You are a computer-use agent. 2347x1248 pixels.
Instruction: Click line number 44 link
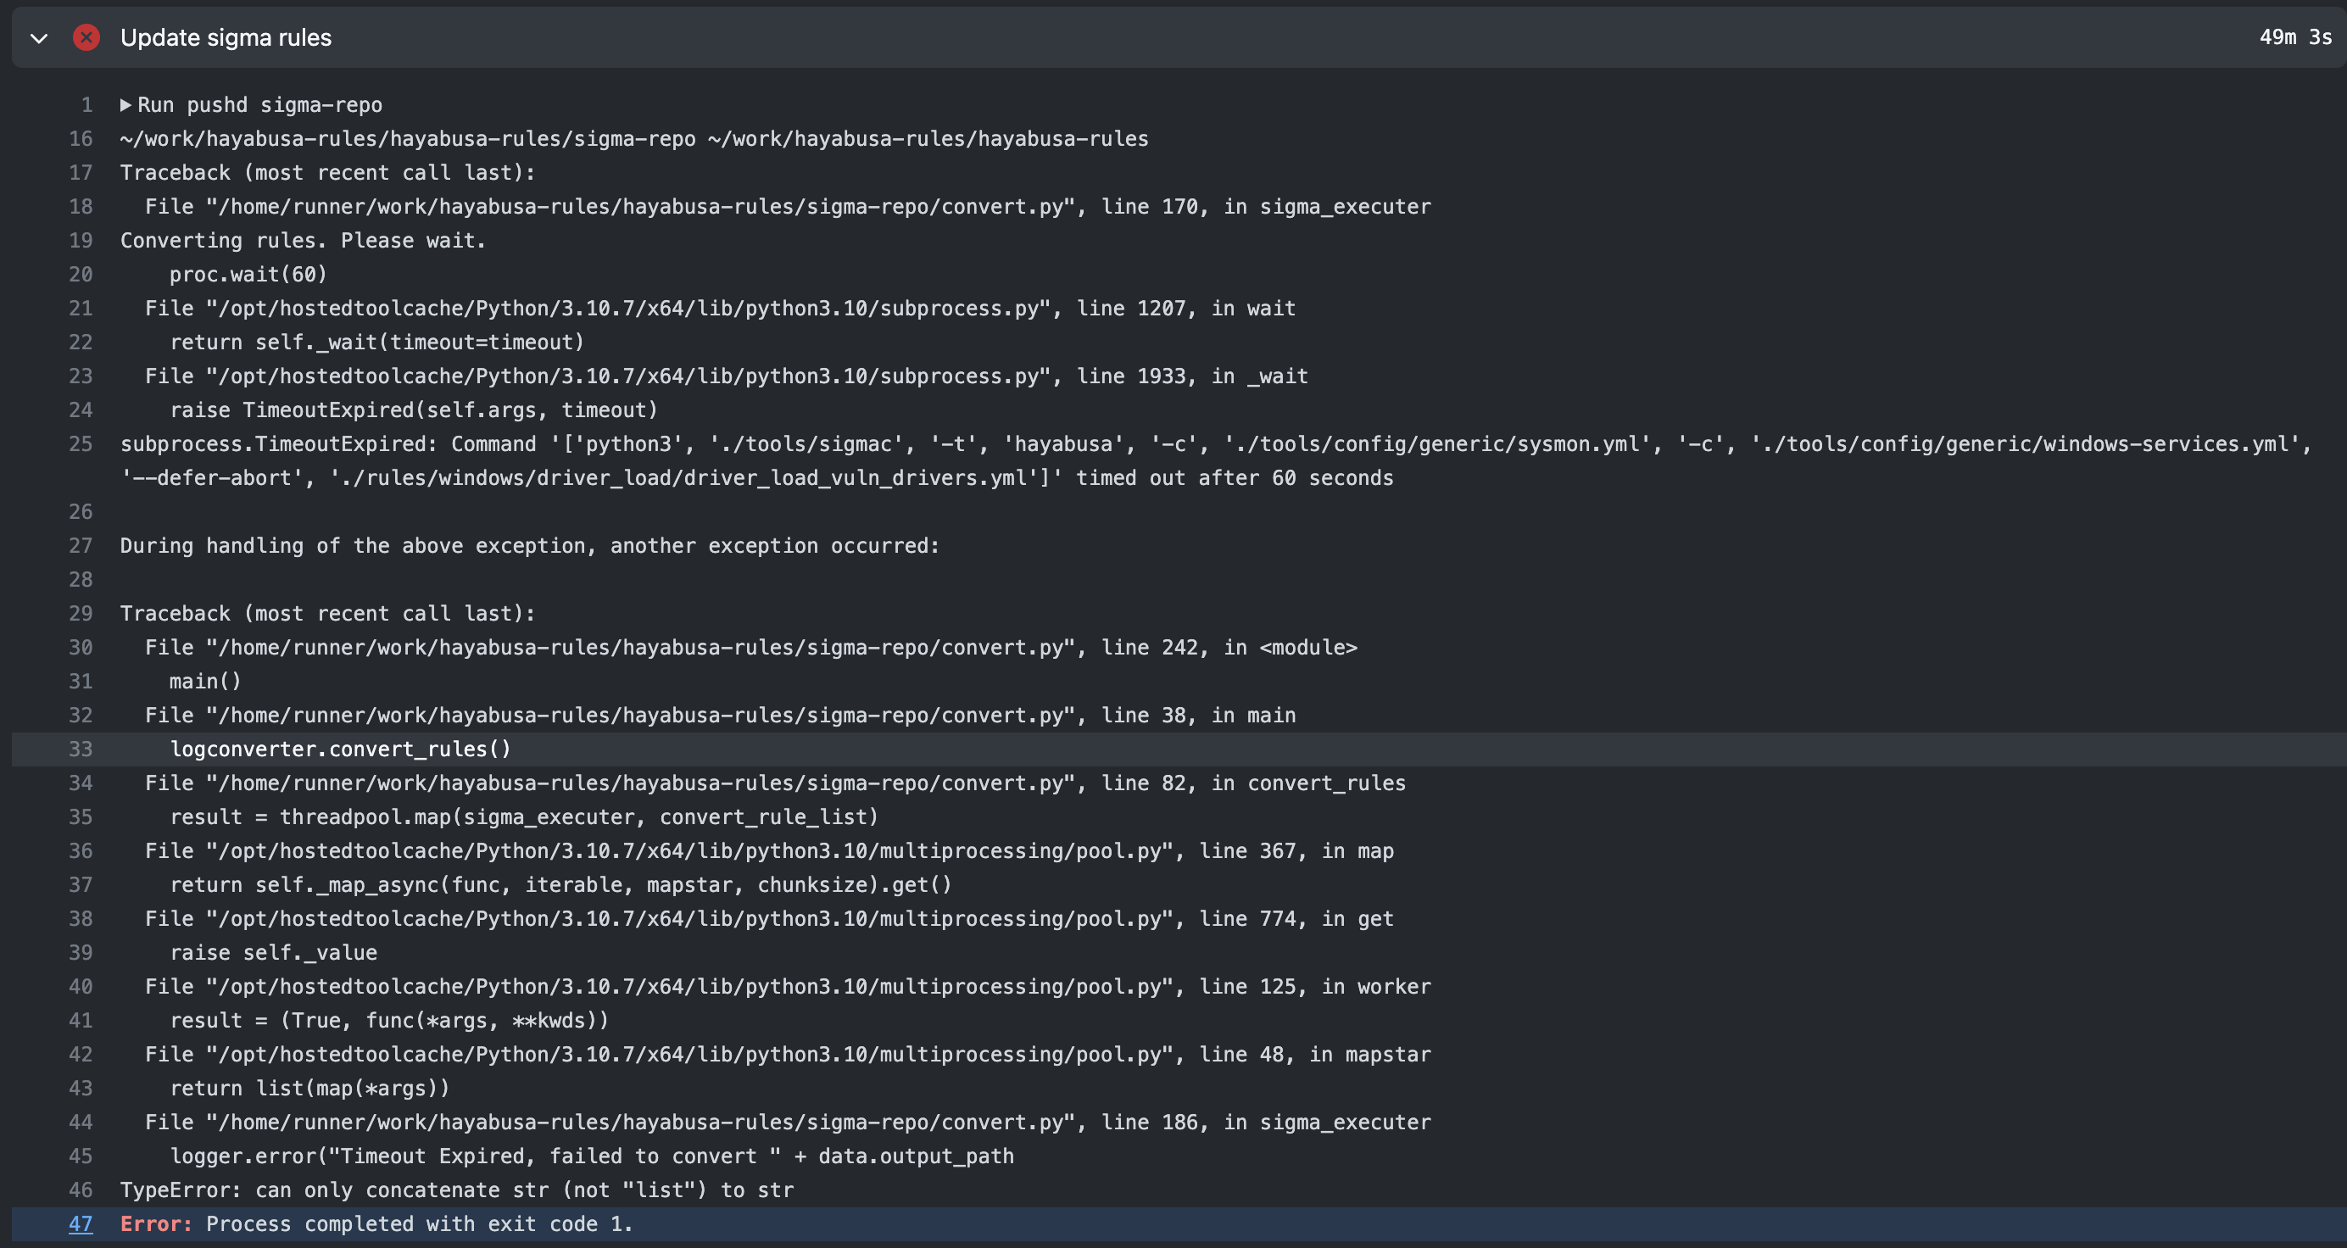[x=81, y=1122]
